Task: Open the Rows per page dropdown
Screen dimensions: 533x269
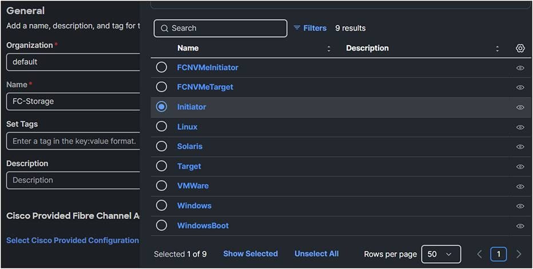Action: 441,254
